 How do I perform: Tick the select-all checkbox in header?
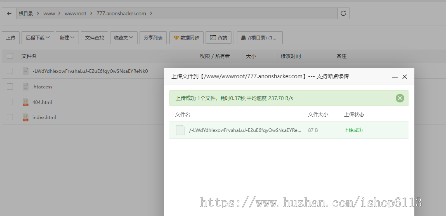pos(10,56)
